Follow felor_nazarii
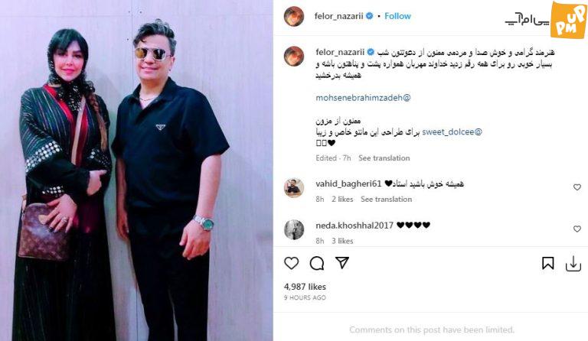Image resolution: width=588 pixels, height=341 pixels. tap(397, 16)
